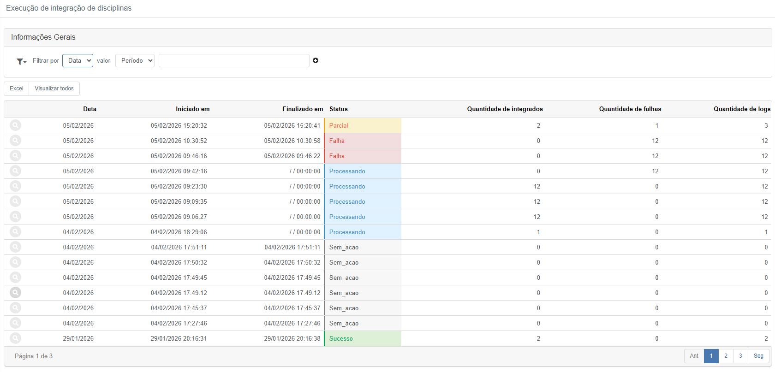Click the 'Seg' next page button
Viewport: 775px width, 372px height.
click(x=758, y=356)
